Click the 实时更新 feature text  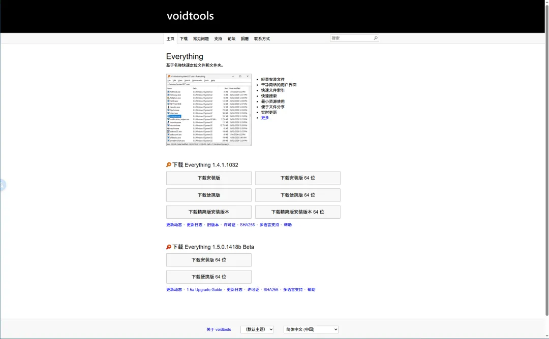point(269,112)
